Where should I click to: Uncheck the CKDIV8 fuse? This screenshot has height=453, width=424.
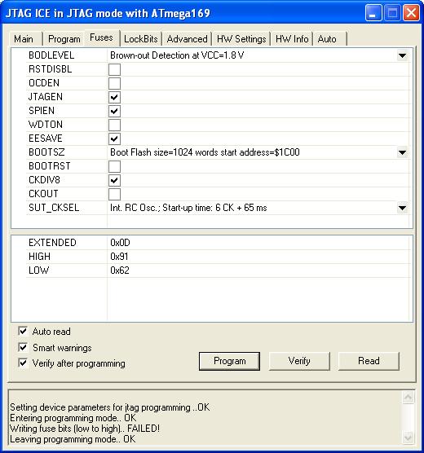pos(114,180)
